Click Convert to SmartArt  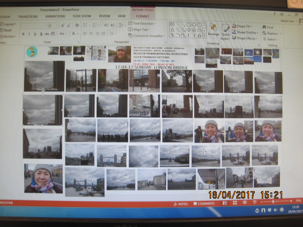146,36
